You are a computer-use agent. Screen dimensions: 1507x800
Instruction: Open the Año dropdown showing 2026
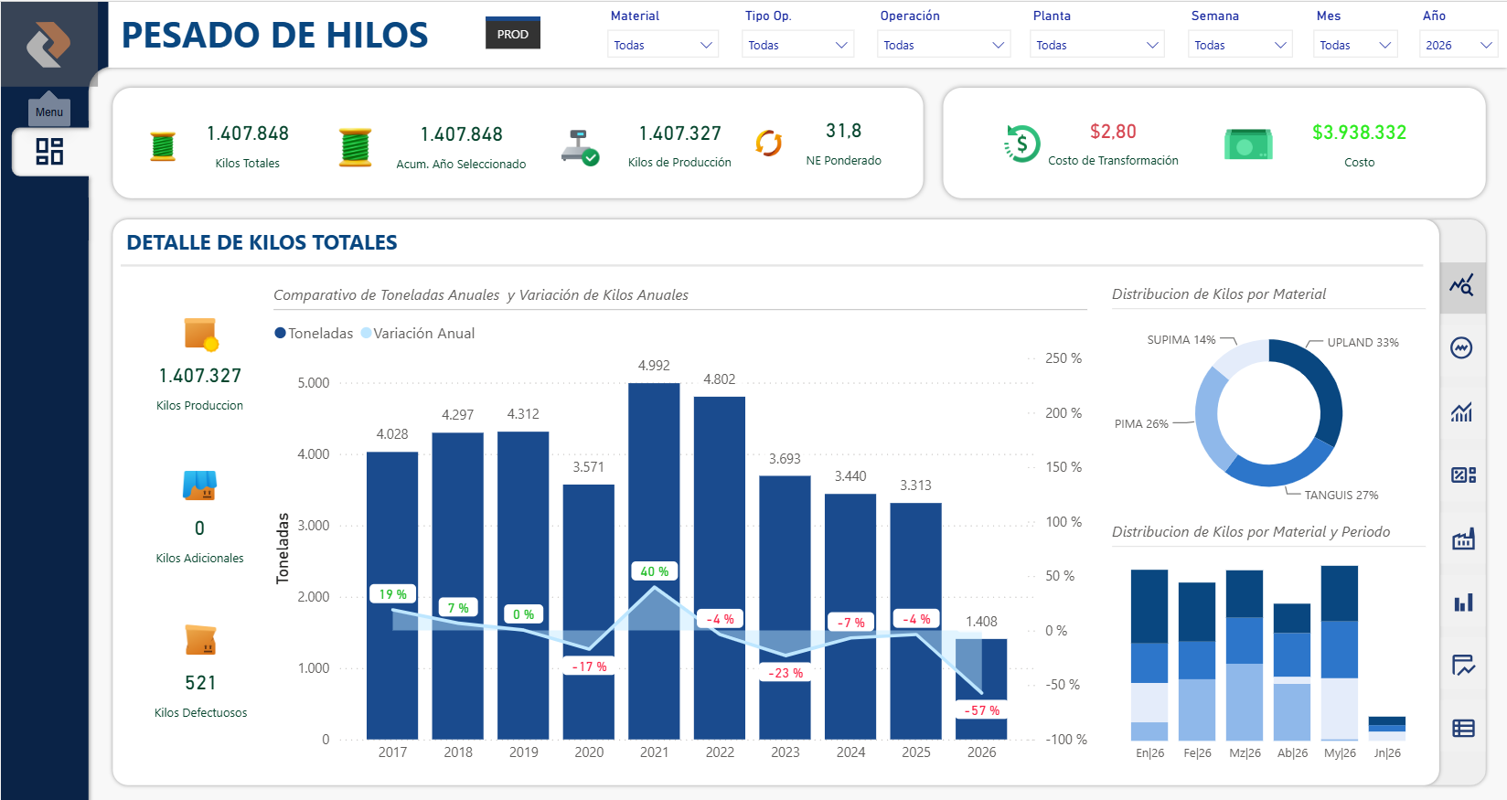[1459, 45]
